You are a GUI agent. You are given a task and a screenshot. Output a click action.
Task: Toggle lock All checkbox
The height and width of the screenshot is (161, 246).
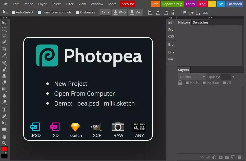coord(225,83)
